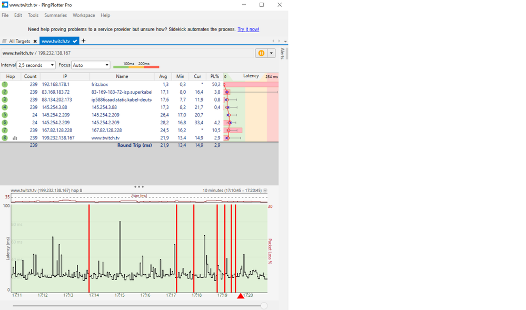Click the hop 8 green circle icon
This screenshot has width=526, height=310.
point(5,138)
